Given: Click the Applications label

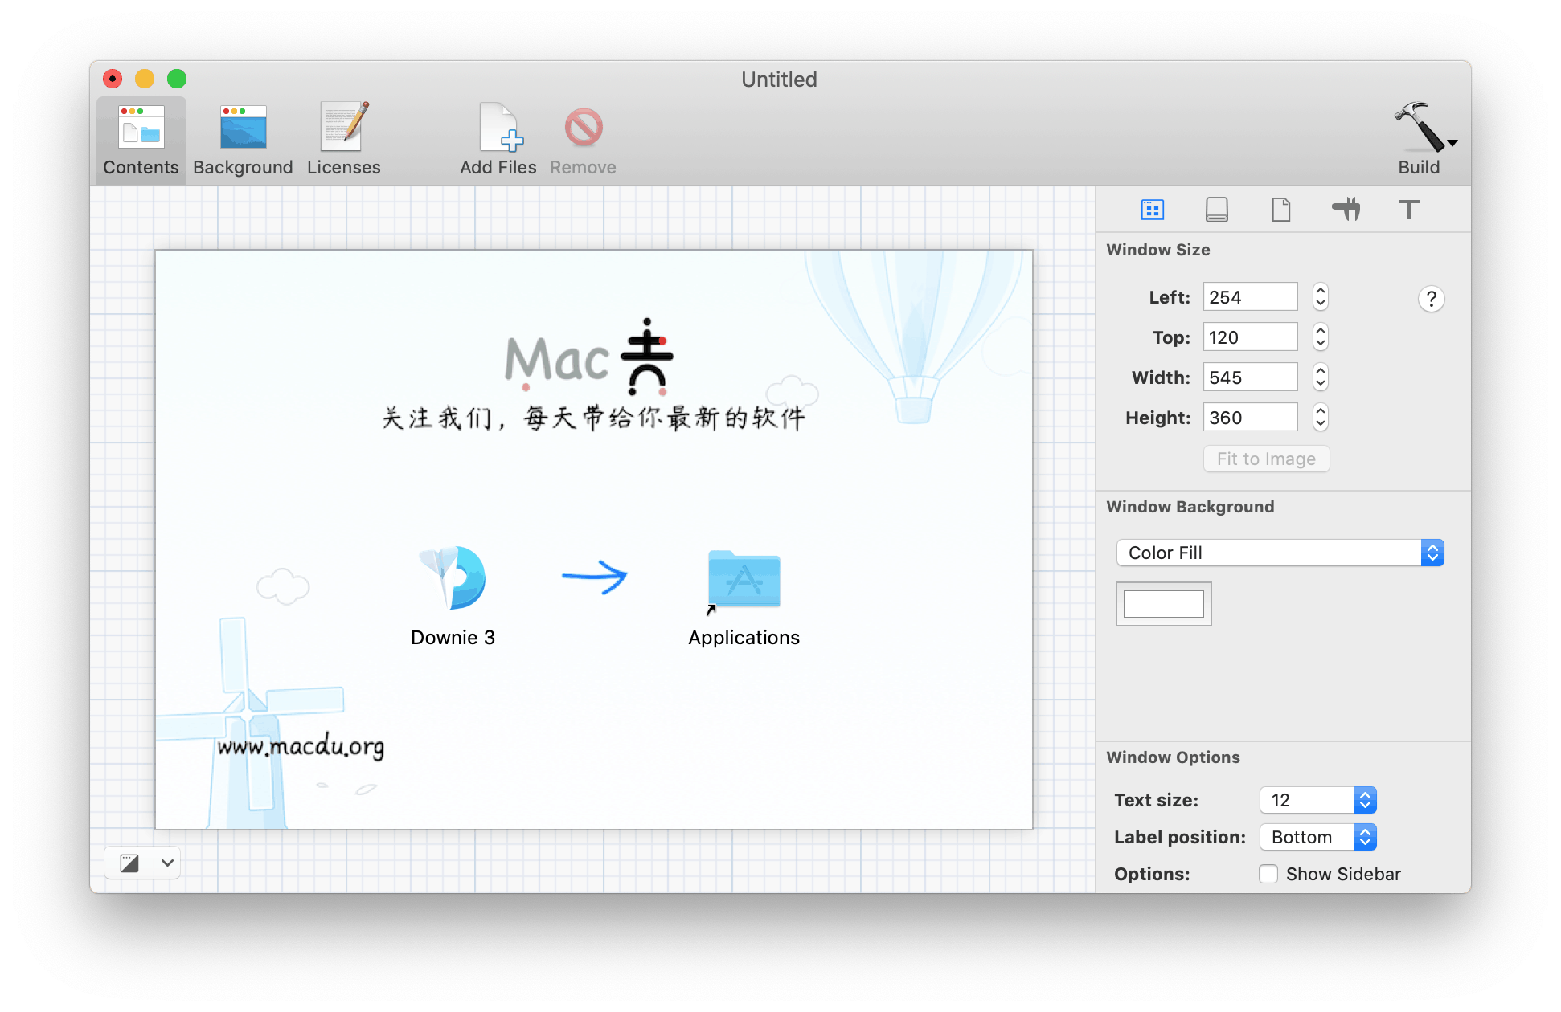Looking at the screenshot, I should (744, 638).
